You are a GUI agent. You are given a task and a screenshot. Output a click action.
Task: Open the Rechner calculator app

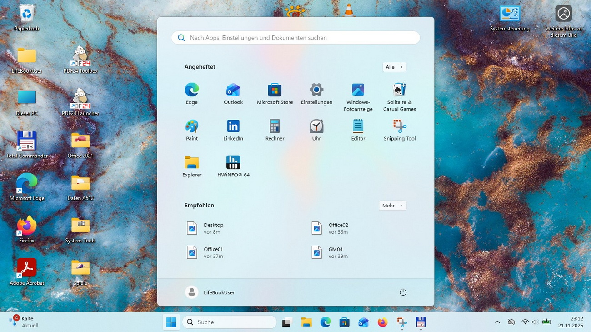point(275,127)
